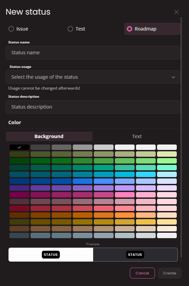Switch to the Text color tab
The width and height of the screenshot is (189, 286).
click(x=137, y=136)
